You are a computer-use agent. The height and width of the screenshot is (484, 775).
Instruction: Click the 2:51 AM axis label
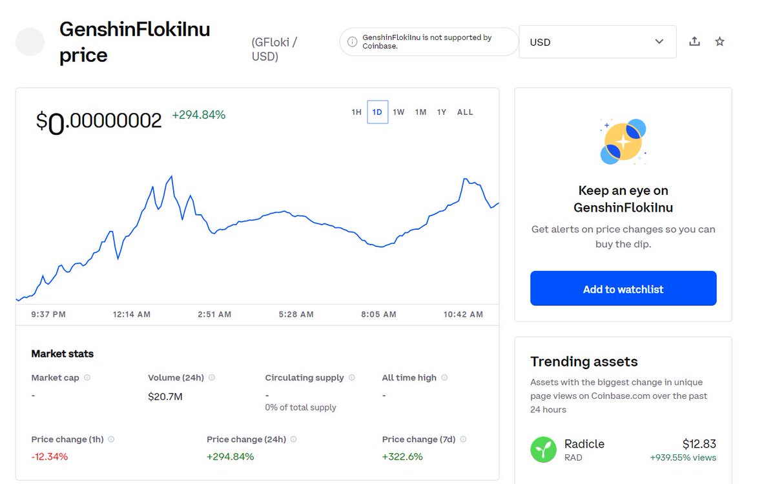214,314
